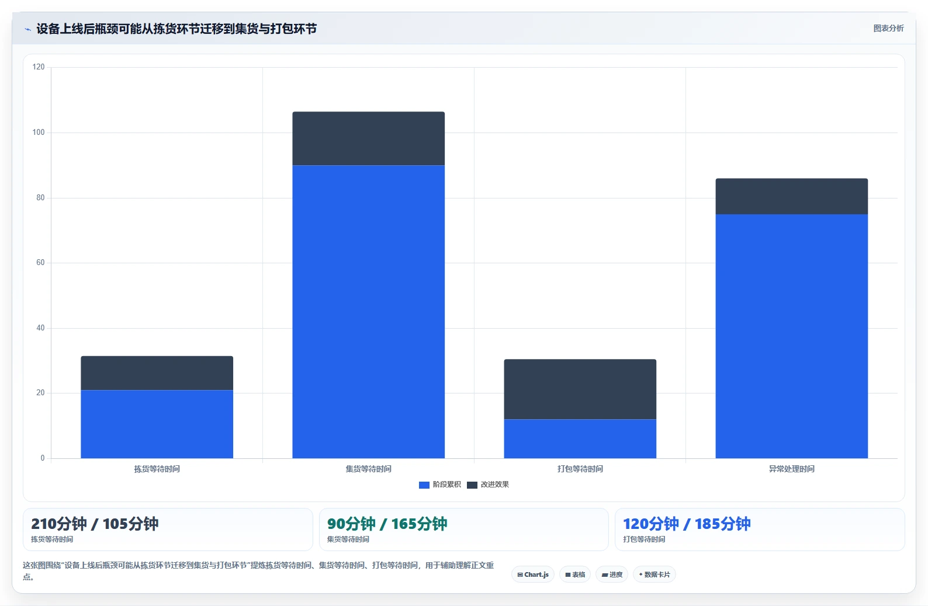Select the dark bar segment for 集货等待时间
928x606 pixels.
368,138
